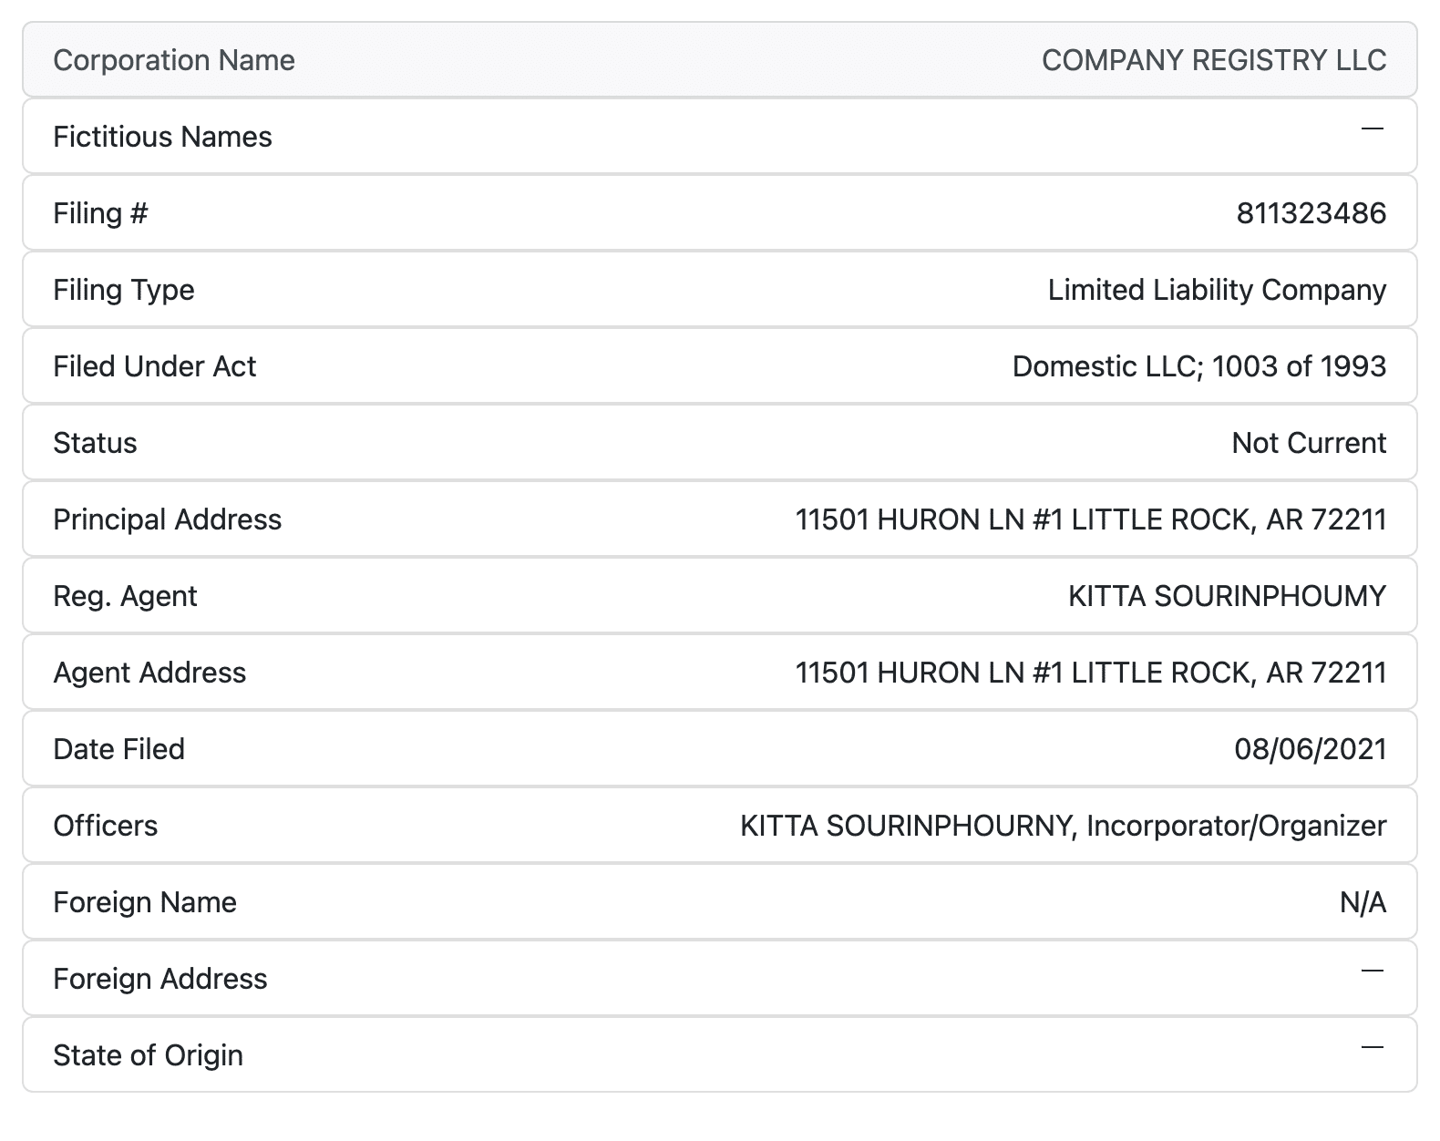1440x1141 pixels.
Task: Select the date 08/06/2021
Action: pos(1311,749)
